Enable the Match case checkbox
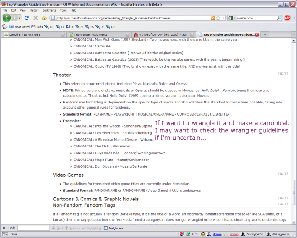This screenshot has height=238, width=297. click(x=106, y=228)
